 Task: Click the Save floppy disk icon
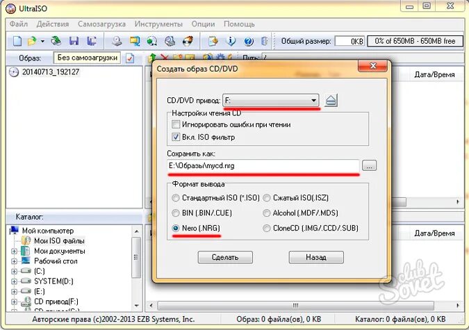pos(74,41)
